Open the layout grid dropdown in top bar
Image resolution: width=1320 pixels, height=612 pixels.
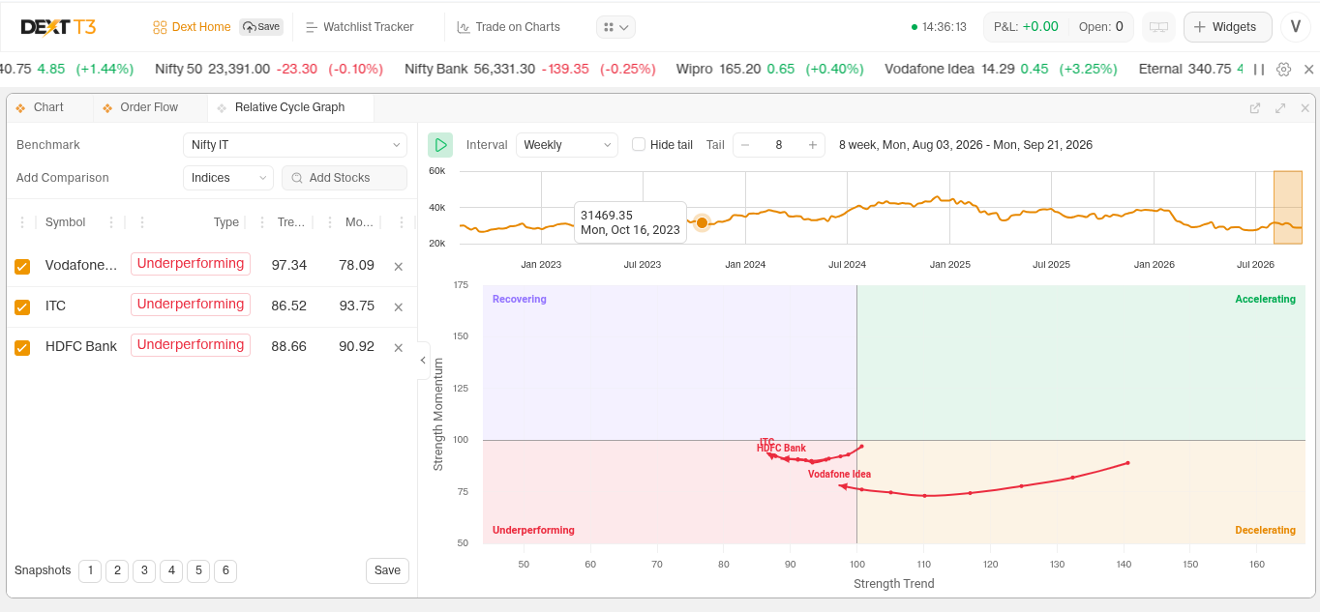click(616, 27)
